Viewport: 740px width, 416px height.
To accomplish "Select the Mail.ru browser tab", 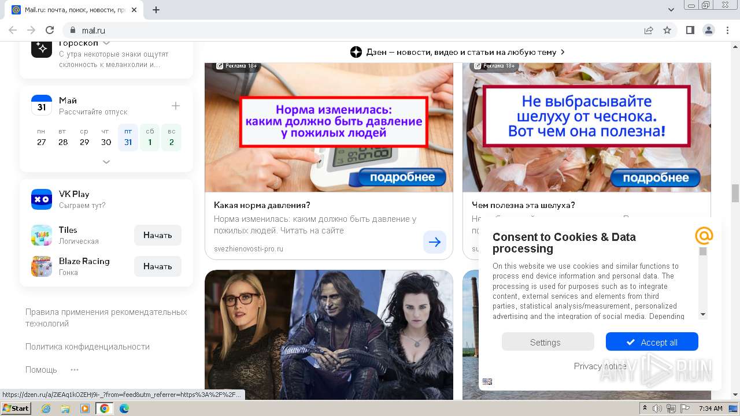I will pos(75,10).
